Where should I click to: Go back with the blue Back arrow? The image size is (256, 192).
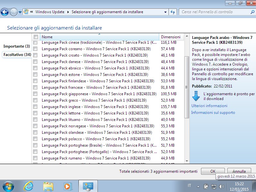click(5, 12)
